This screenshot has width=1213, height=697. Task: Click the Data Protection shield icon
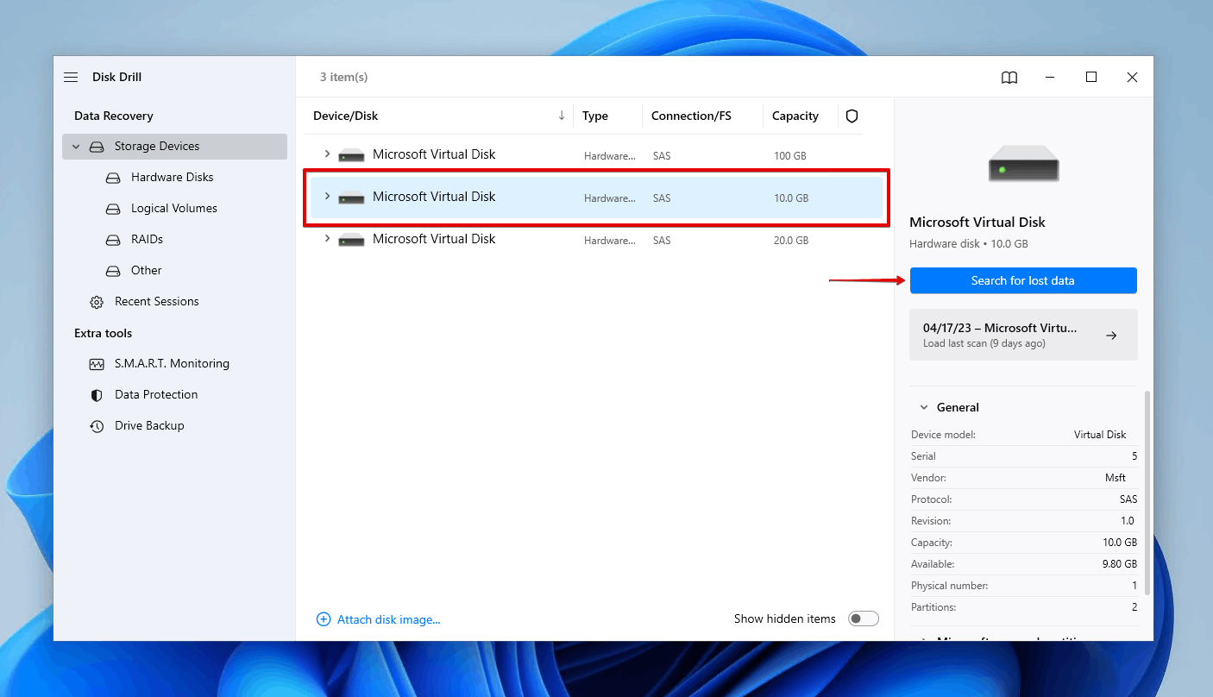pyautogui.click(x=97, y=395)
